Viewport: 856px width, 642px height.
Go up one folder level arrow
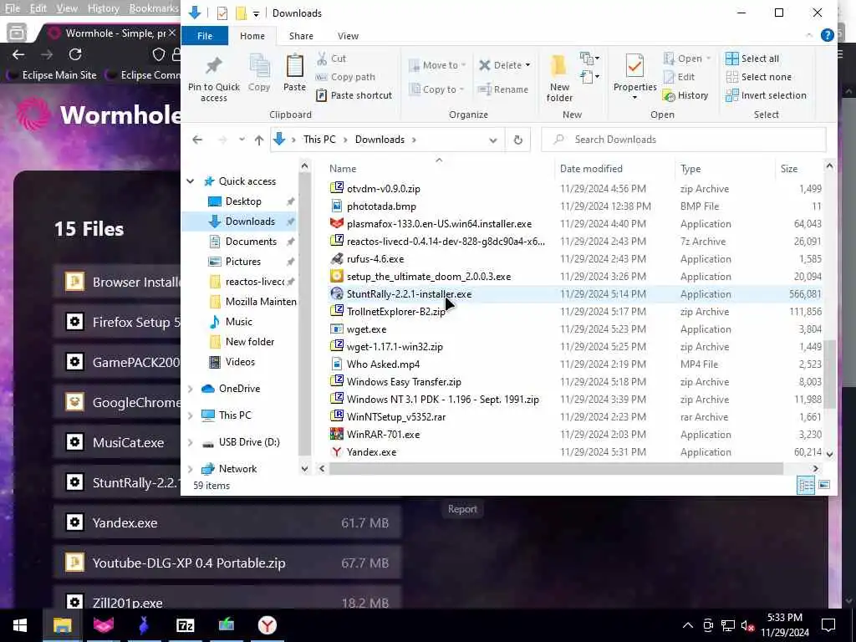pos(259,140)
